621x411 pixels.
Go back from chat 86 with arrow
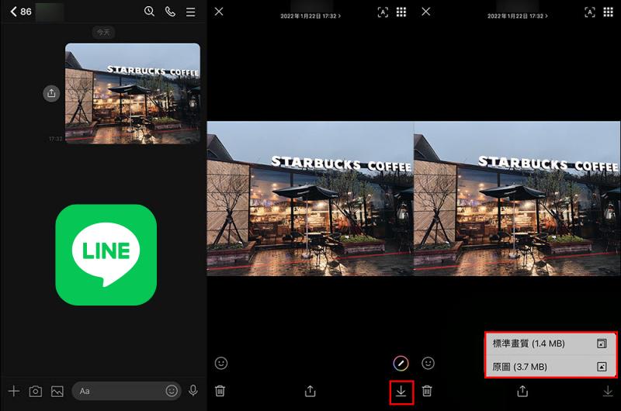coord(14,12)
